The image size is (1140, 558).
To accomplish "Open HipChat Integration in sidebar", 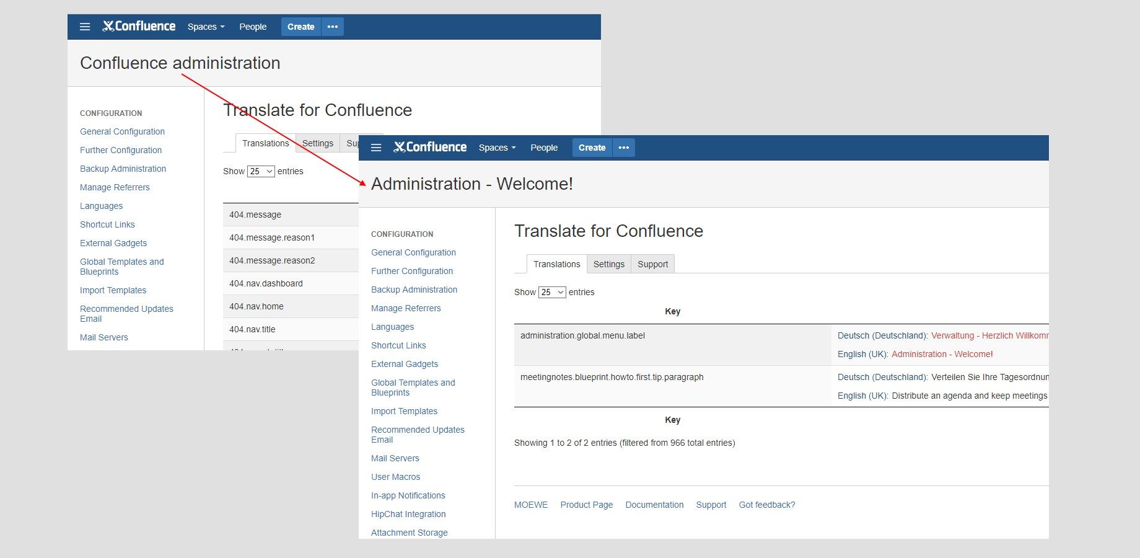I will pyautogui.click(x=408, y=514).
